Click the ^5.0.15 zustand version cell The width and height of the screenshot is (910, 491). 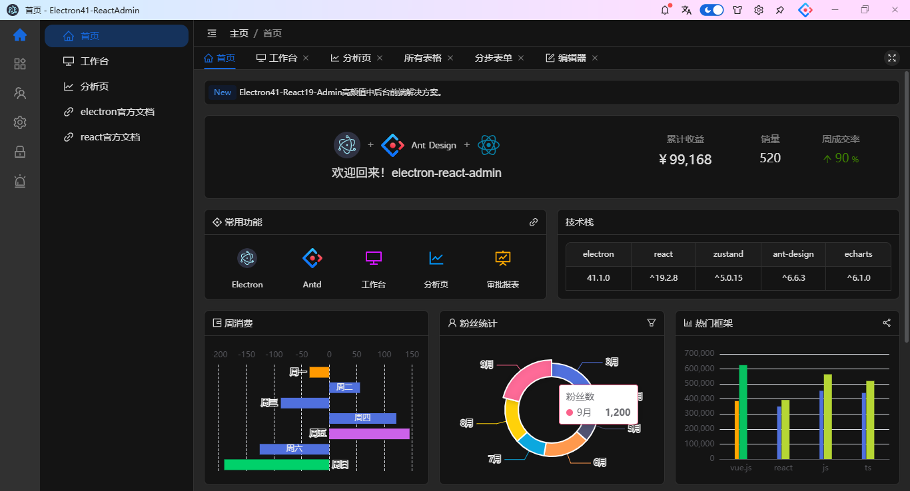[x=728, y=278]
